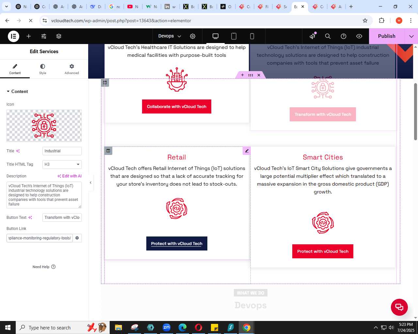Delete container with the handle X

[259, 75]
